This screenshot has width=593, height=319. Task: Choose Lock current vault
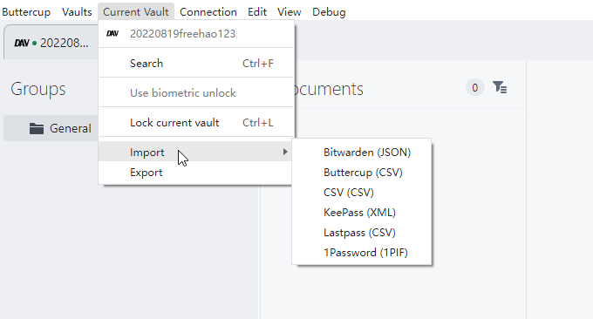click(196, 123)
